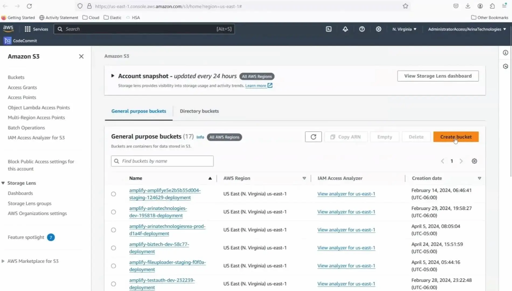Open the Services grid menu
512x291 pixels.
(36, 29)
